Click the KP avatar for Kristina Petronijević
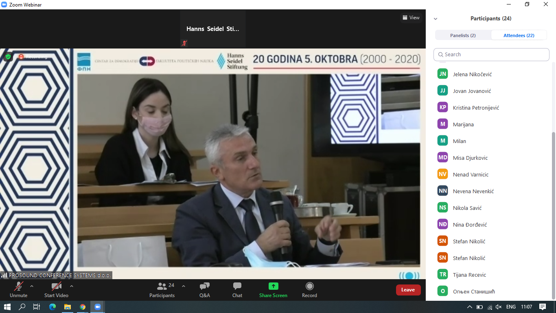This screenshot has width=556, height=313. [442, 107]
